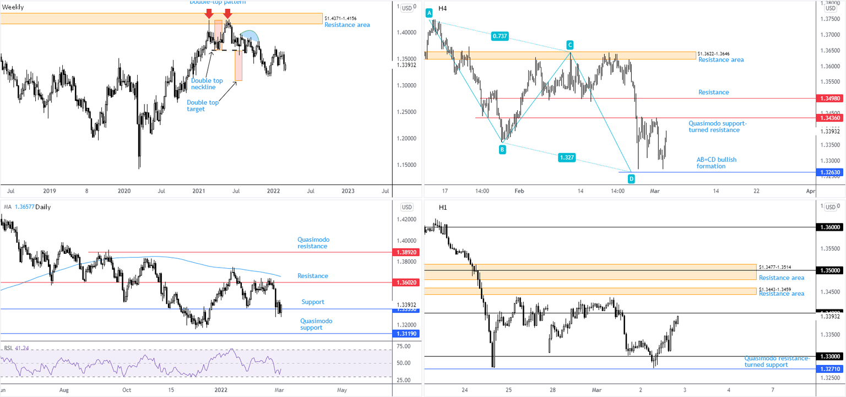Click the "D" marker on the AB=CD formation
Image resolution: width=846 pixels, height=397 pixels.
pos(631,178)
